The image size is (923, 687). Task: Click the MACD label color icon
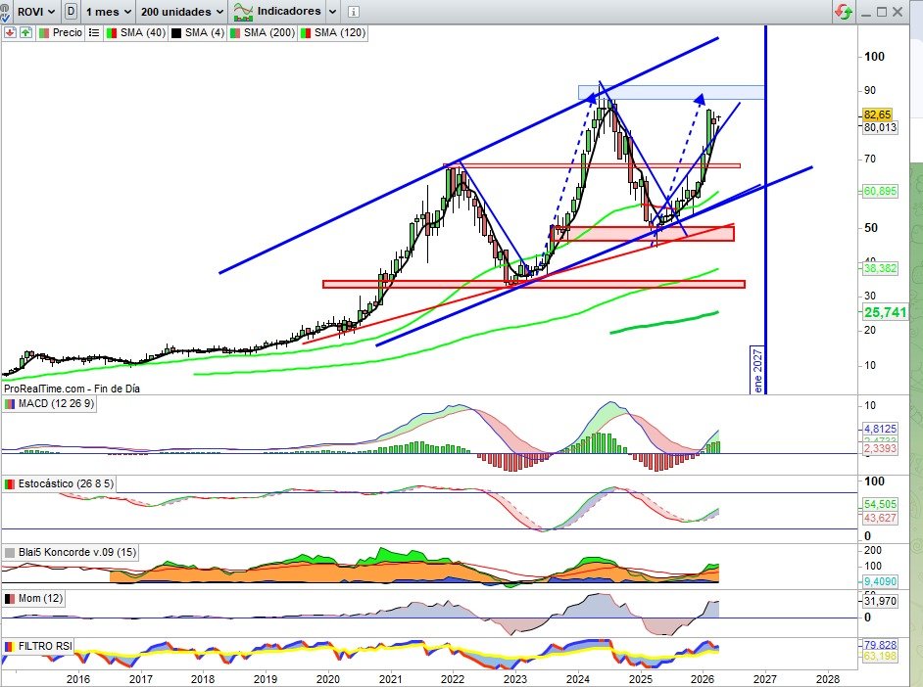coord(10,404)
